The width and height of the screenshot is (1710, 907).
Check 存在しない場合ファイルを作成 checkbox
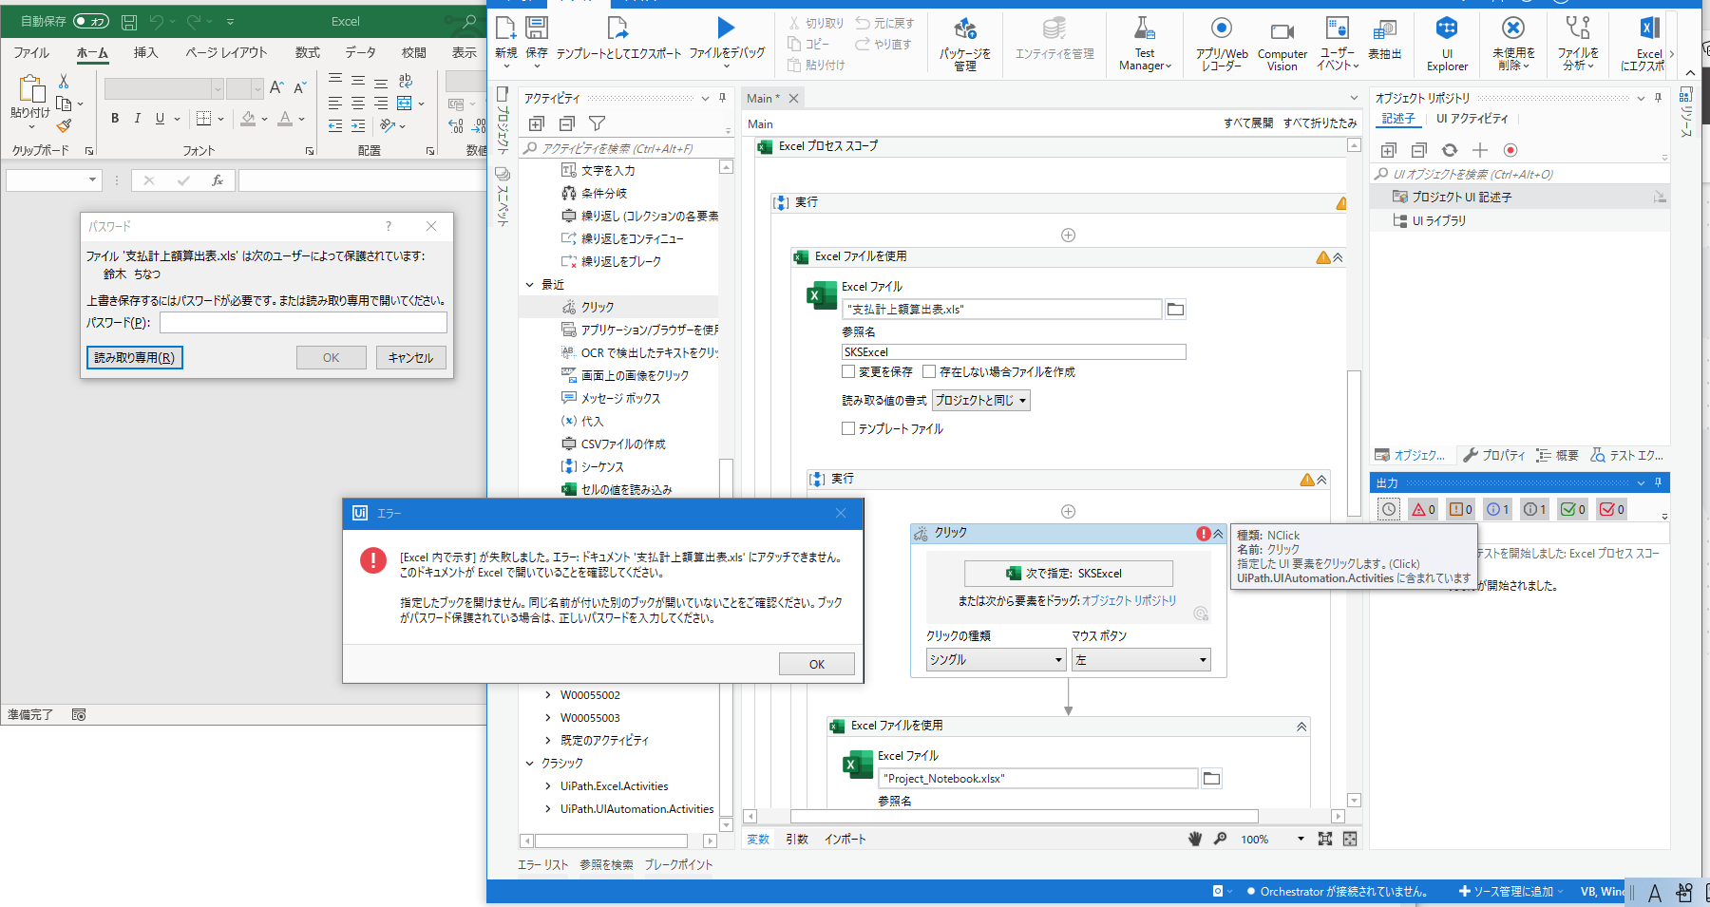tap(929, 371)
